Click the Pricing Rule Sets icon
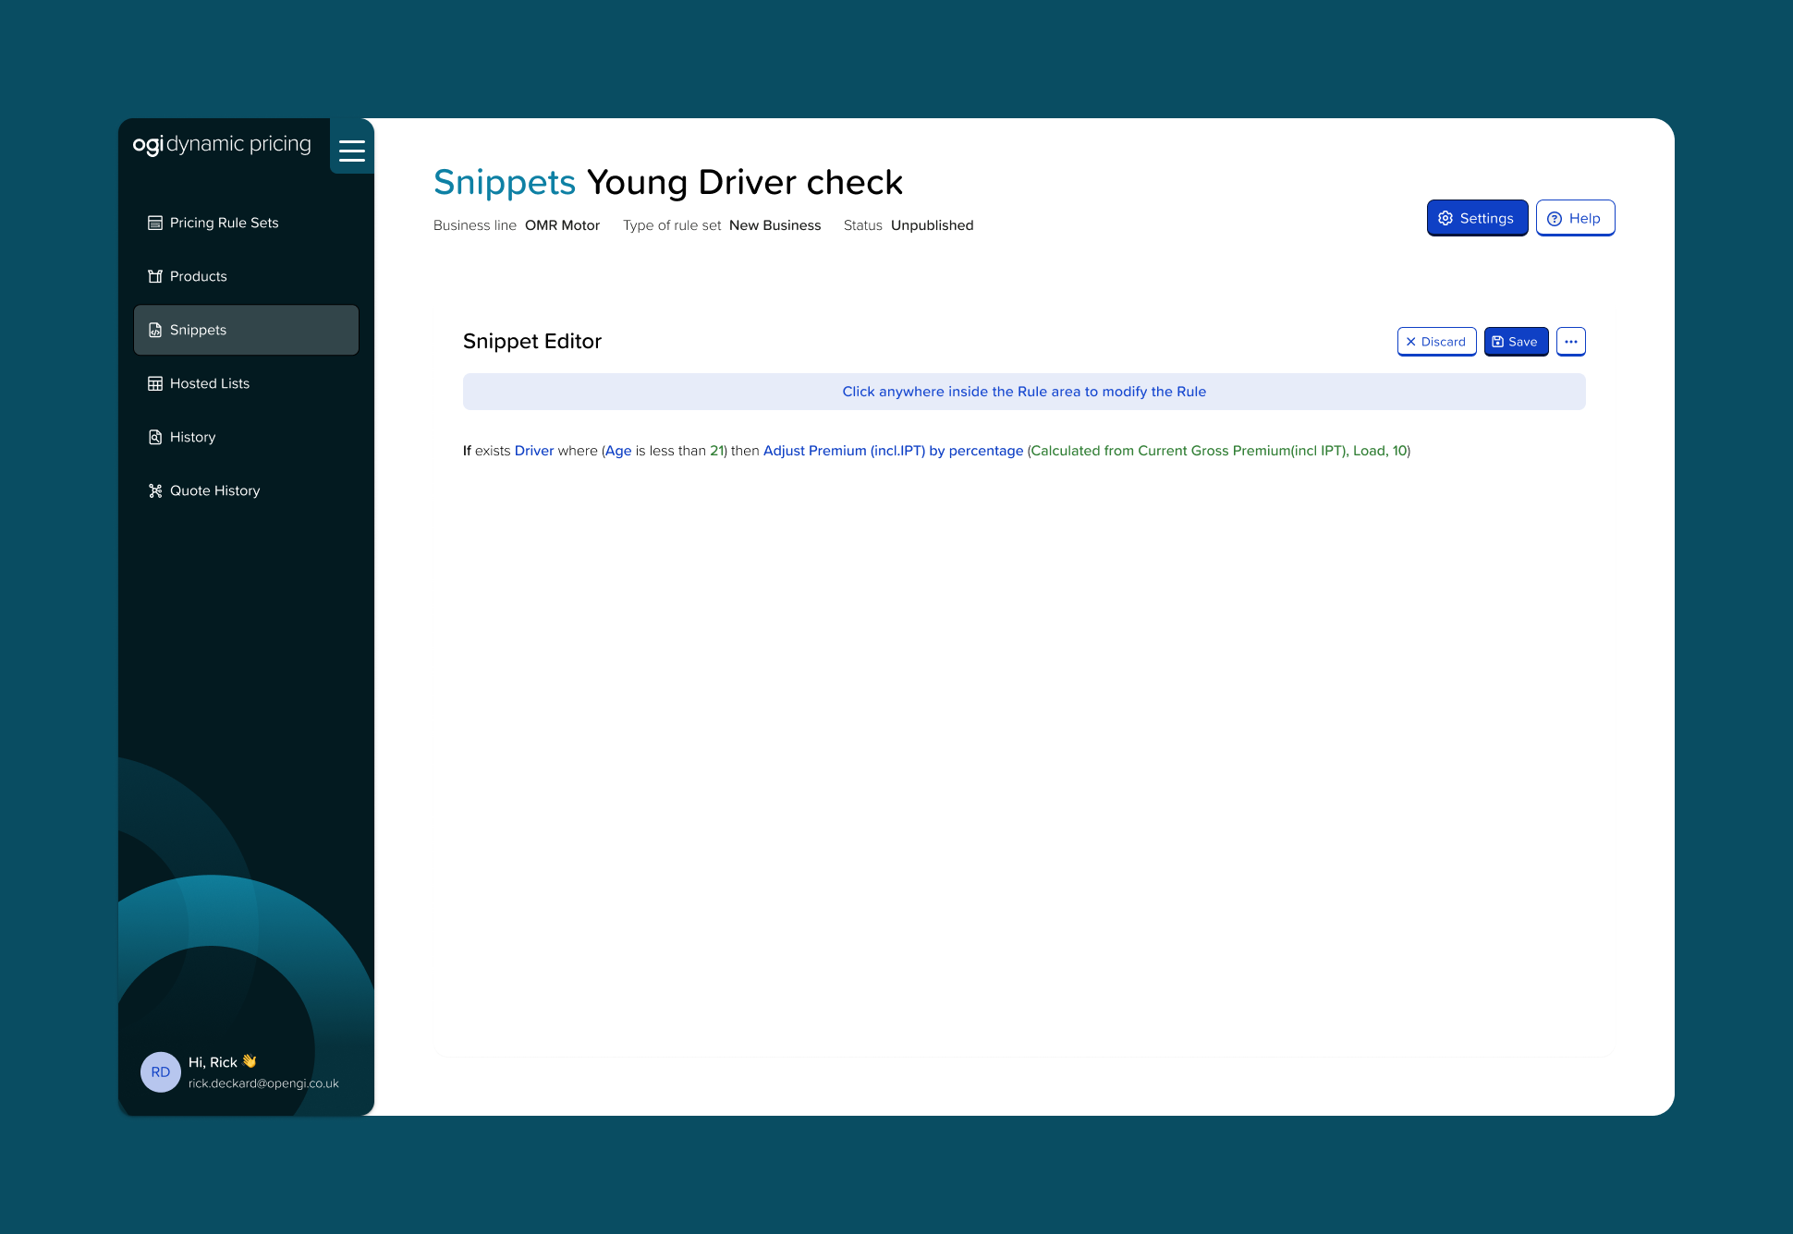The image size is (1793, 1234). pyautogui.click(x=155, y=223)
